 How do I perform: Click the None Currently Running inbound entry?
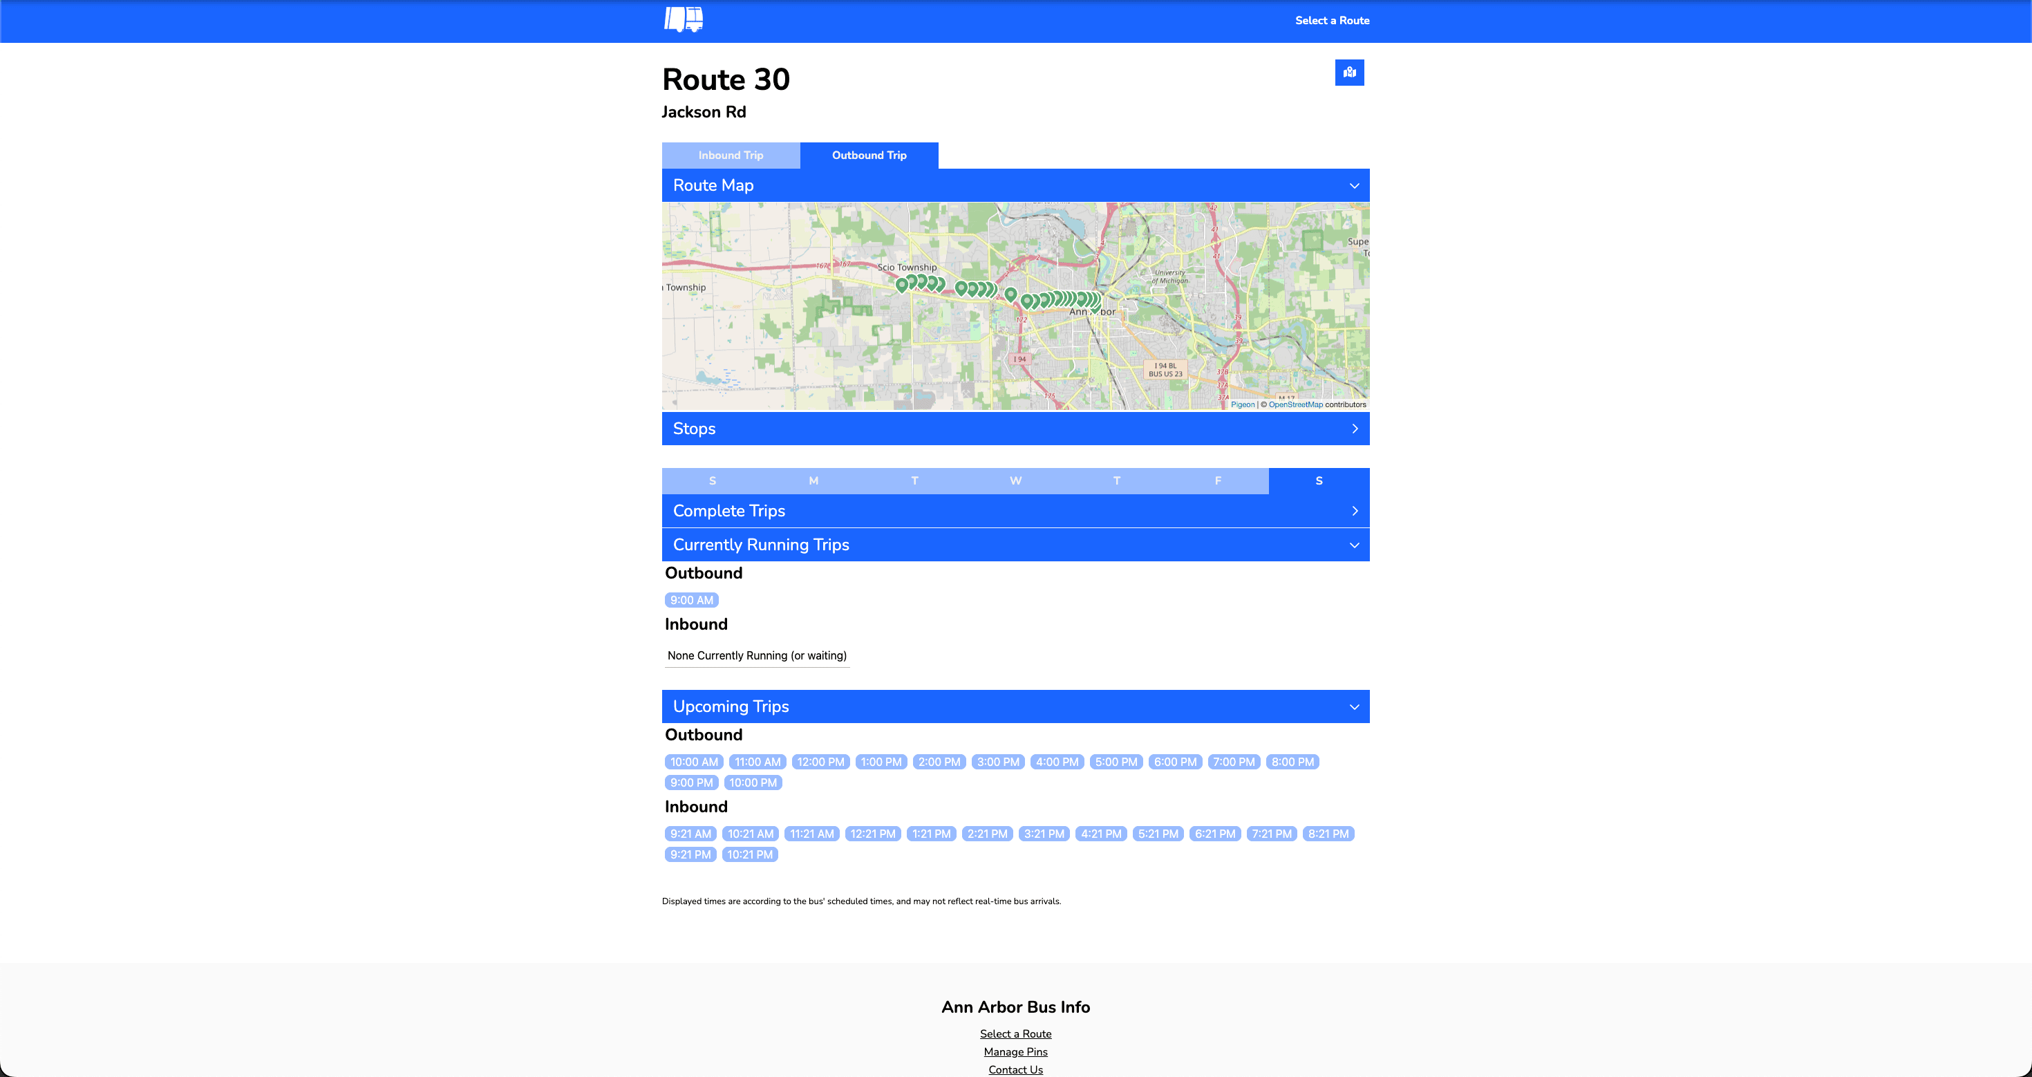757,655
